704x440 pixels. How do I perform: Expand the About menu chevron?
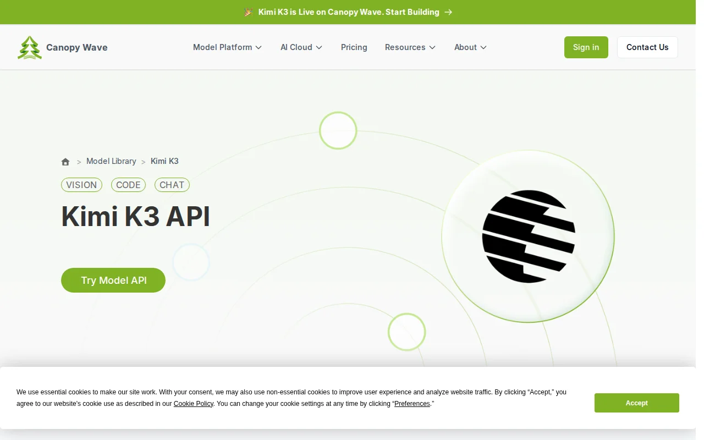(x=483, y=47)
